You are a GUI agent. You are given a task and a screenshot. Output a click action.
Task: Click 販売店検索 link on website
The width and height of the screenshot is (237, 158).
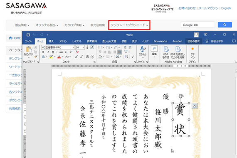[x=97, y=25]
